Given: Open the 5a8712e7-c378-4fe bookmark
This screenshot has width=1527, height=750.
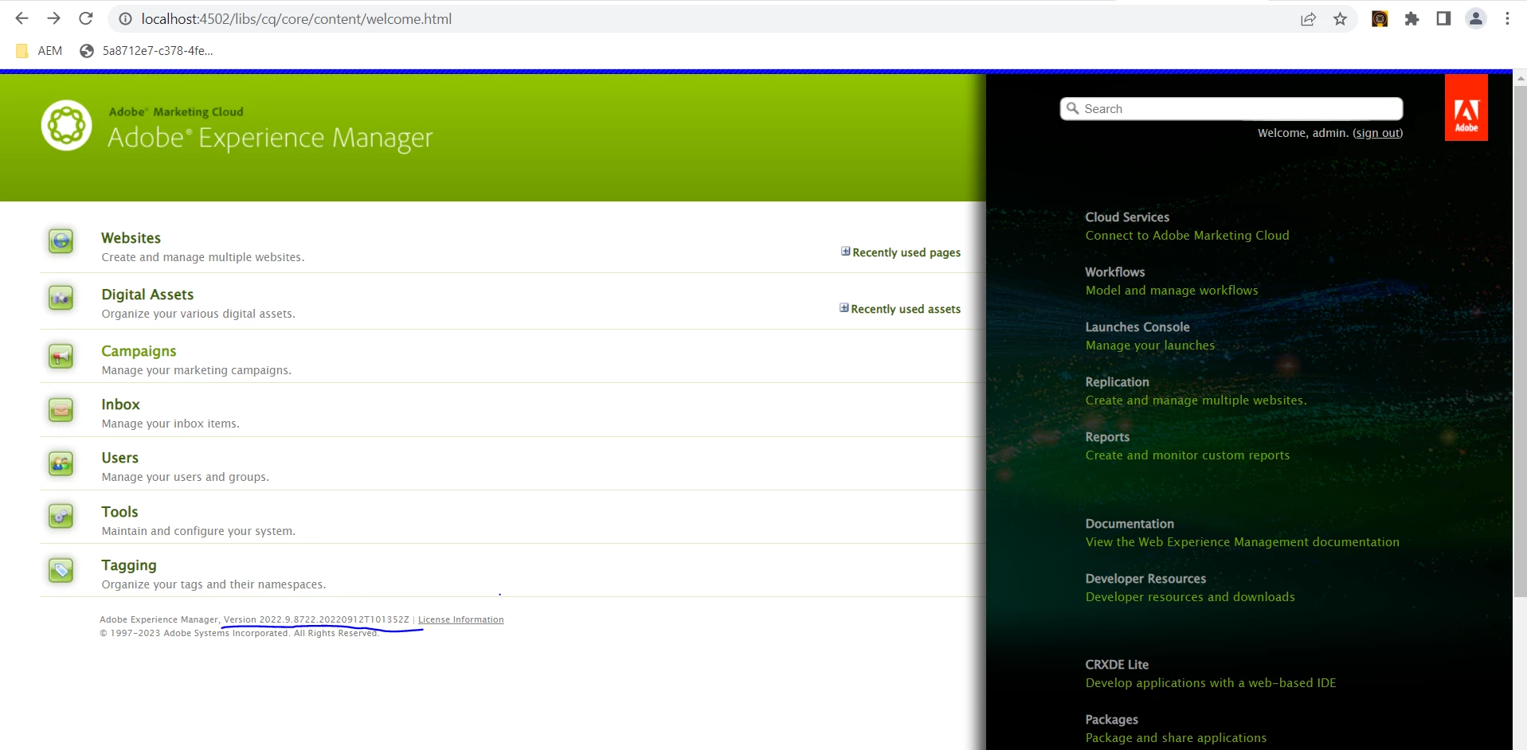Looking at the screenshot, I should click(x=147, y=51).
